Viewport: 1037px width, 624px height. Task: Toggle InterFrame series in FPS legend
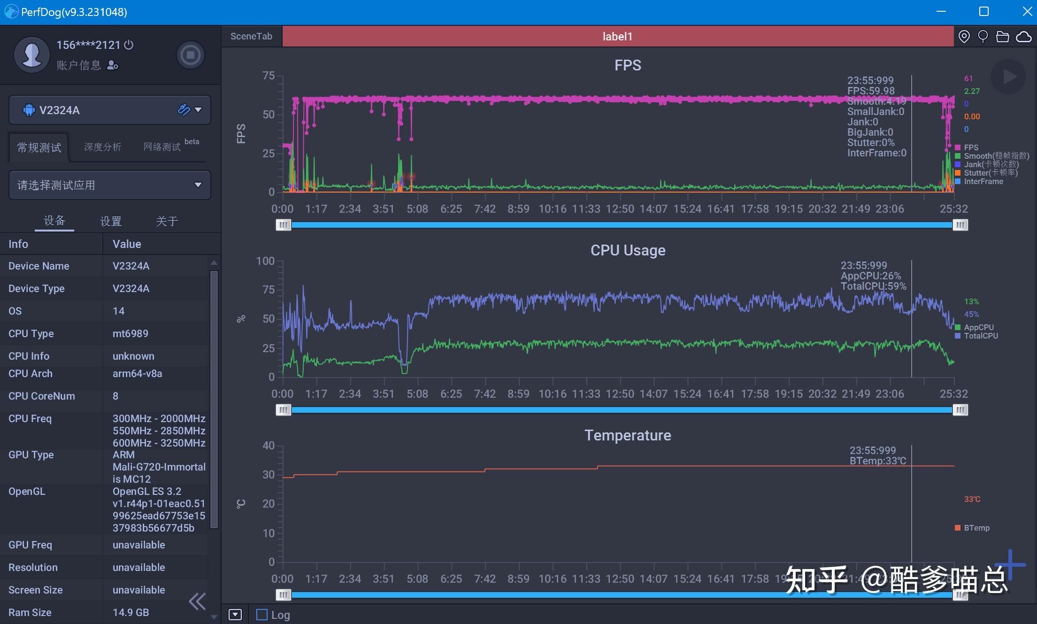point(979,181)
